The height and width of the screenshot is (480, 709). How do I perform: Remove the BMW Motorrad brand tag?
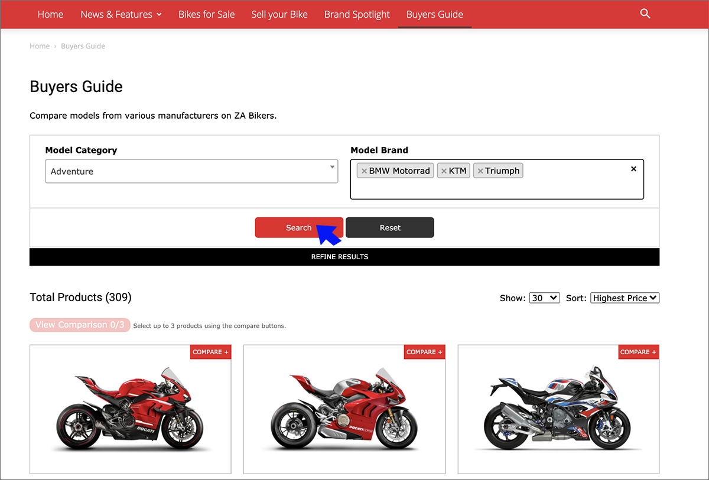[364, 171]
